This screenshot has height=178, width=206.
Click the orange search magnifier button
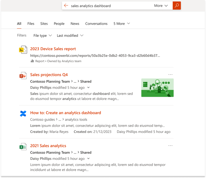(x=177, y=6)
